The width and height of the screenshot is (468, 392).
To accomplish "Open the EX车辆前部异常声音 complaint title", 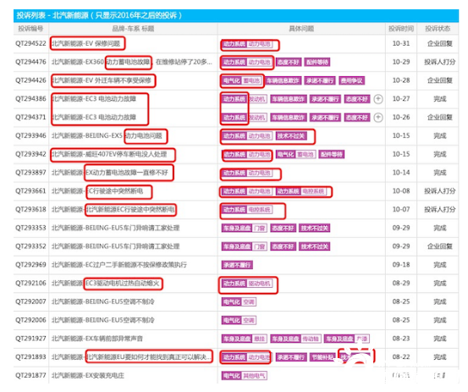I will tap(97, 339).
